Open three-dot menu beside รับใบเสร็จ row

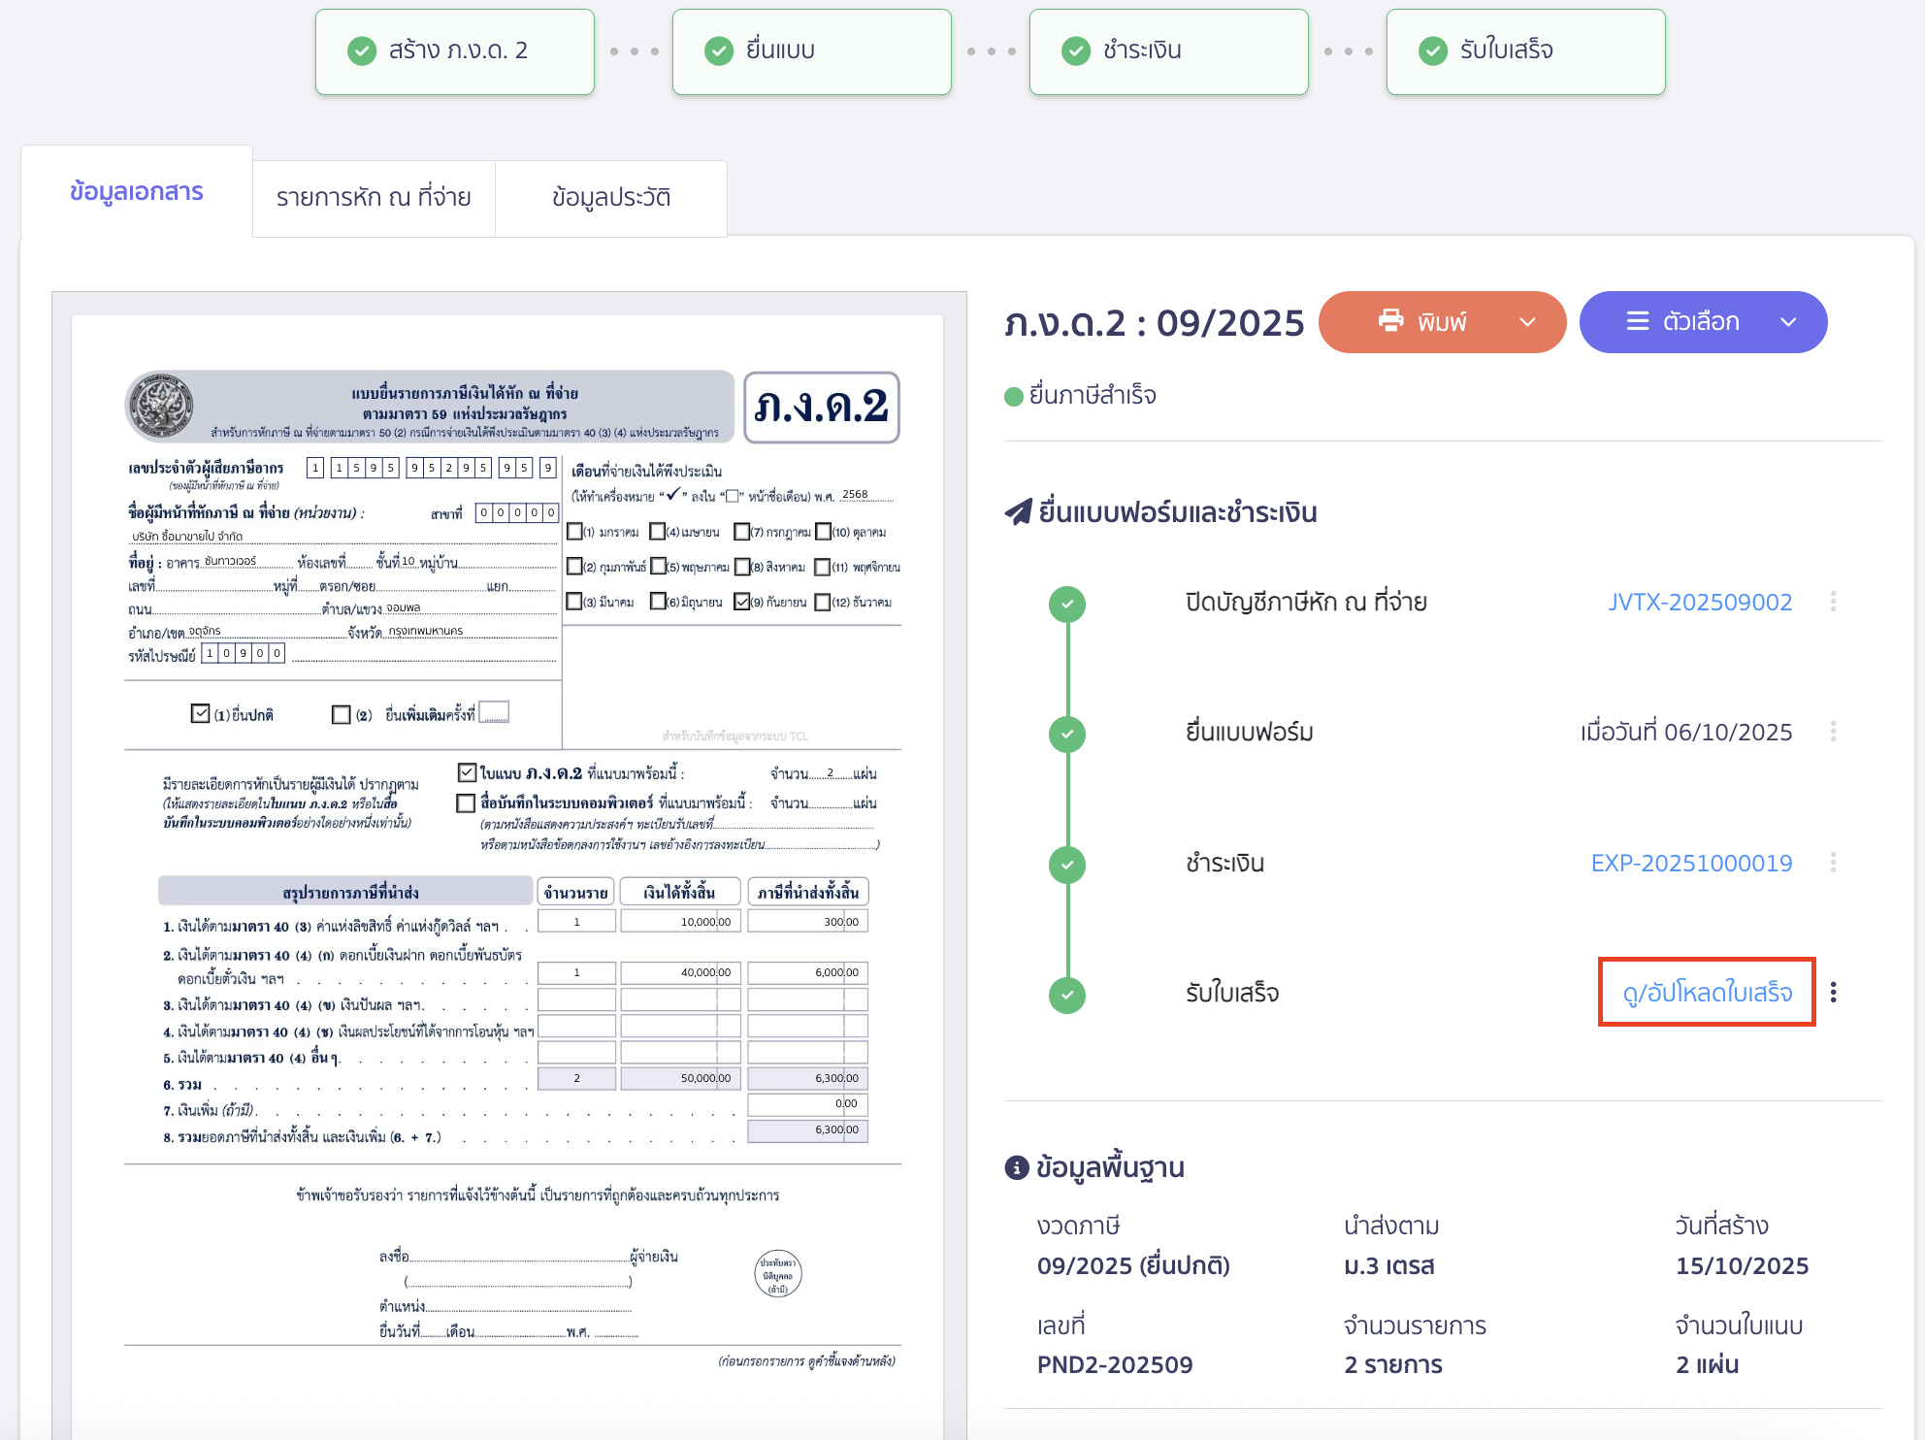pos(1833,993)
